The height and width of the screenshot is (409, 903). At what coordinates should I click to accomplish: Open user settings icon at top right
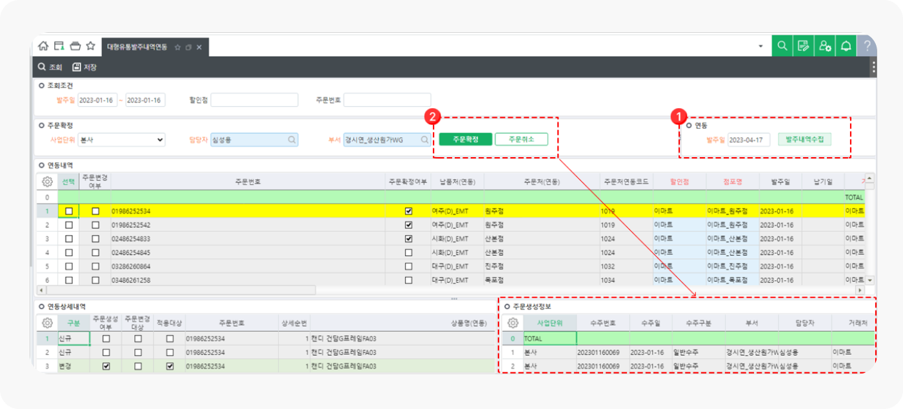(824, 46)
